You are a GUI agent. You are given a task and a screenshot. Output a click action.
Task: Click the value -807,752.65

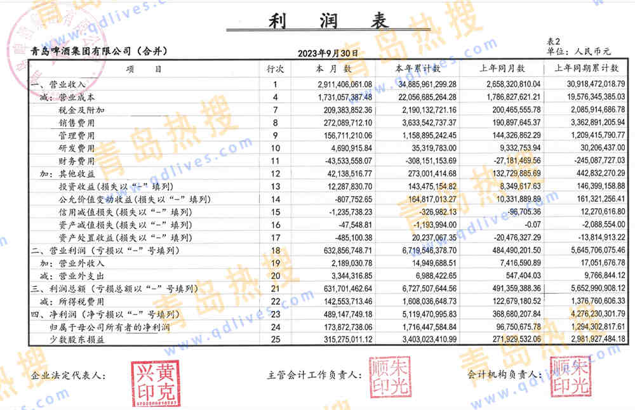[354, 199]
